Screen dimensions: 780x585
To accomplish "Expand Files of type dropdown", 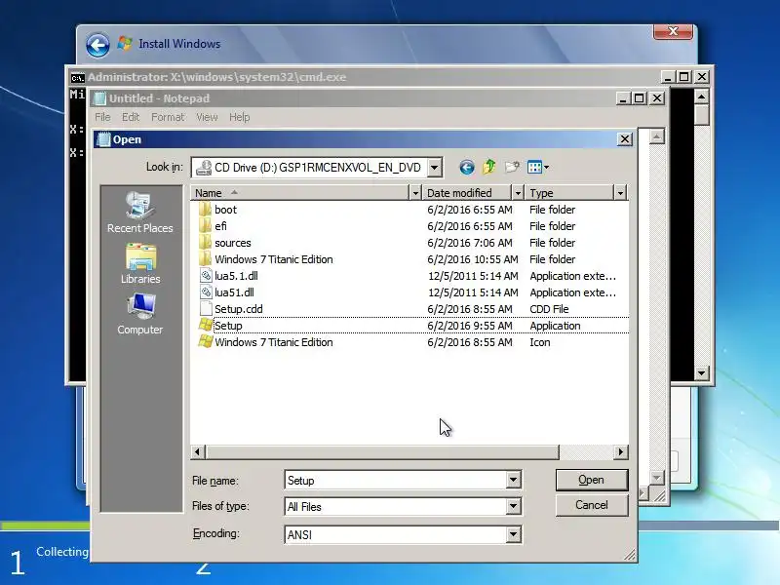I will [514, 506].
